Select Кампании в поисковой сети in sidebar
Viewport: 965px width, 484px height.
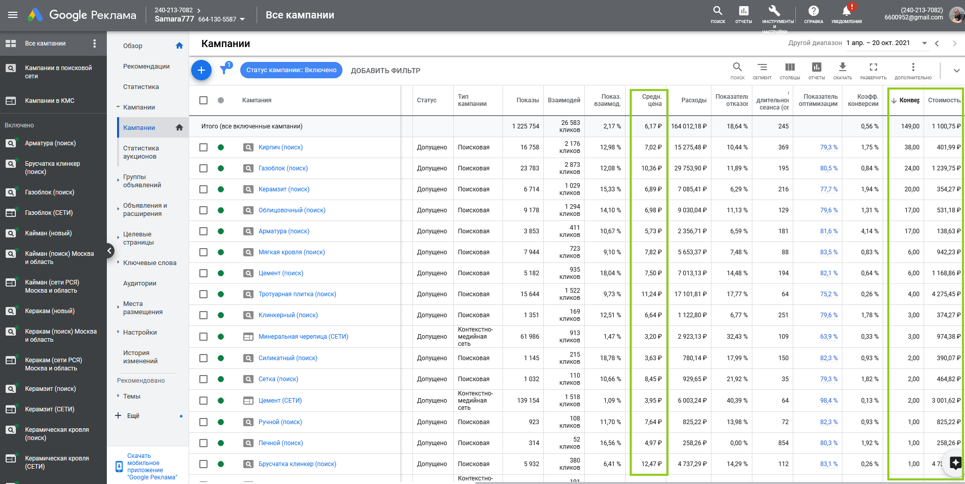58,72
